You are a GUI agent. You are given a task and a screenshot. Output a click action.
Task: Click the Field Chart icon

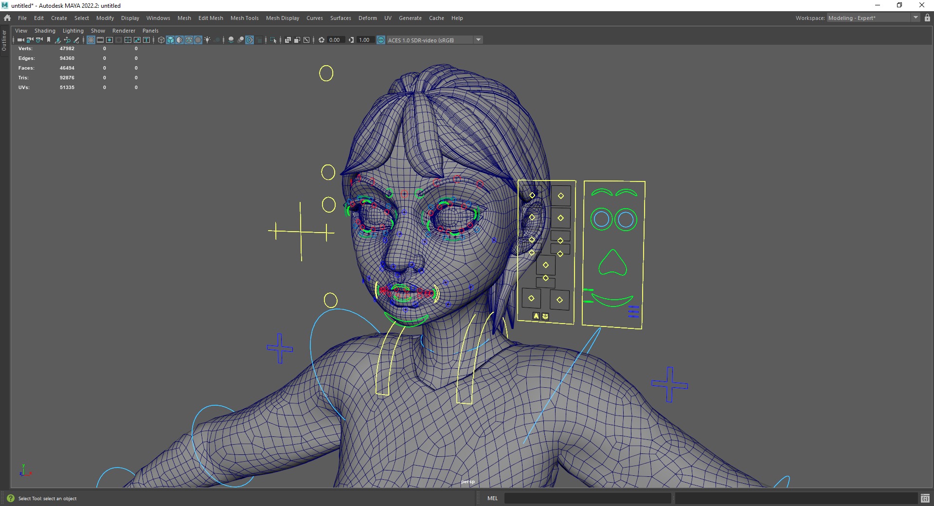[x=128, y=40]
